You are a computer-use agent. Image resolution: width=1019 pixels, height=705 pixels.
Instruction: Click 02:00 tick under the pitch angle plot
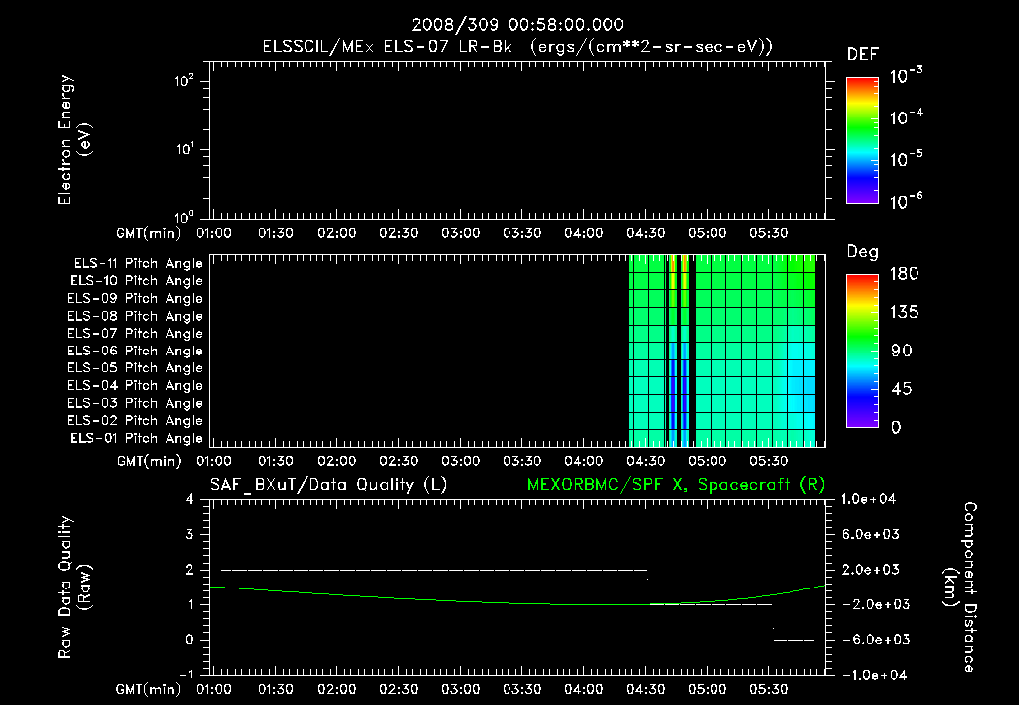pos(336,461)
